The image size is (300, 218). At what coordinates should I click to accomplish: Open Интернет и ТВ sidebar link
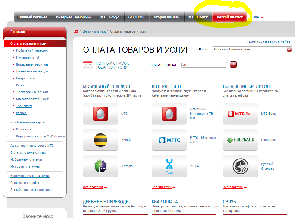[x=27, y=57]
